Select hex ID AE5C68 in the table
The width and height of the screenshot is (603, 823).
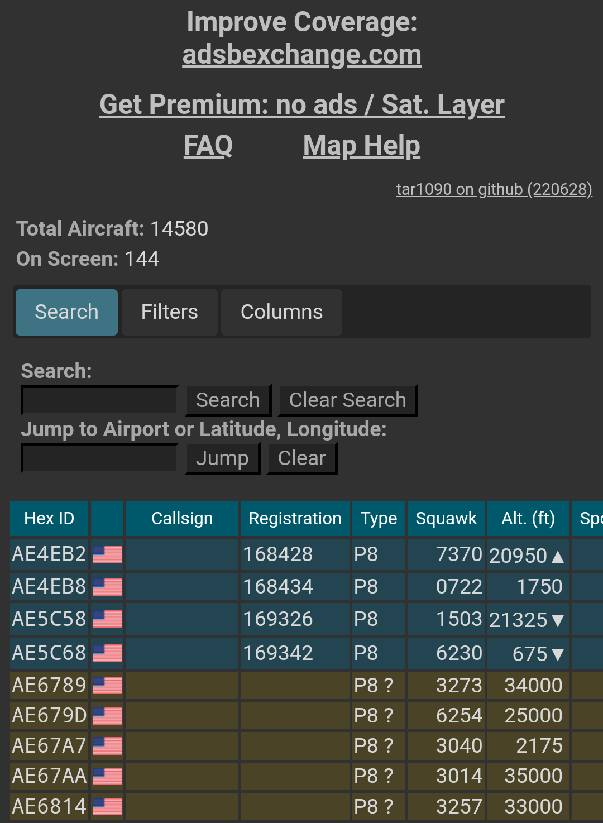point(49,653)
